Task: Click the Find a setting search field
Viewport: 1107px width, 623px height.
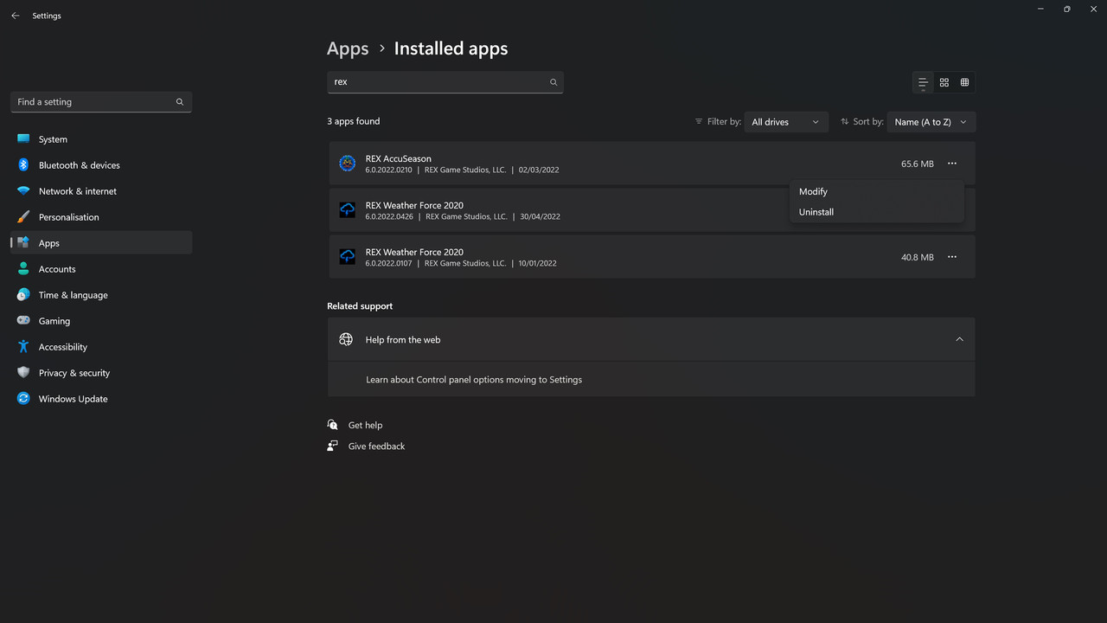Action: click(x=101, y=102)
